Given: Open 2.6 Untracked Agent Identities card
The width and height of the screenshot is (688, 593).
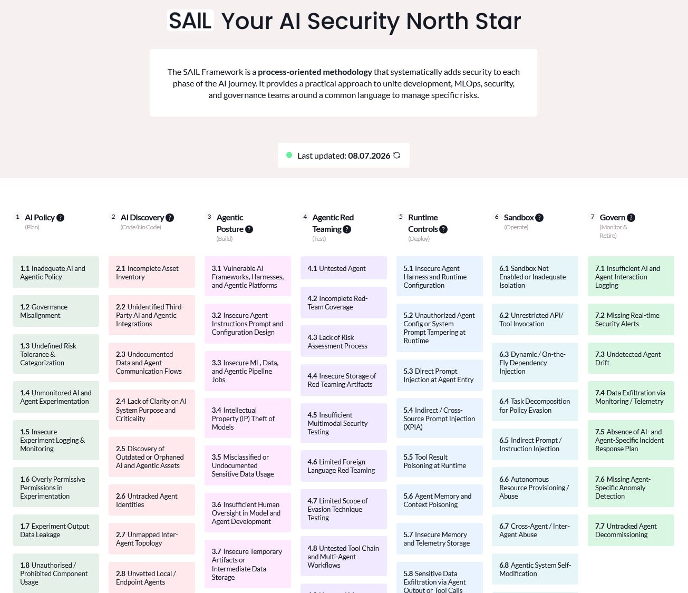Looking at the screenshot, I should click(x=152, y=500).
